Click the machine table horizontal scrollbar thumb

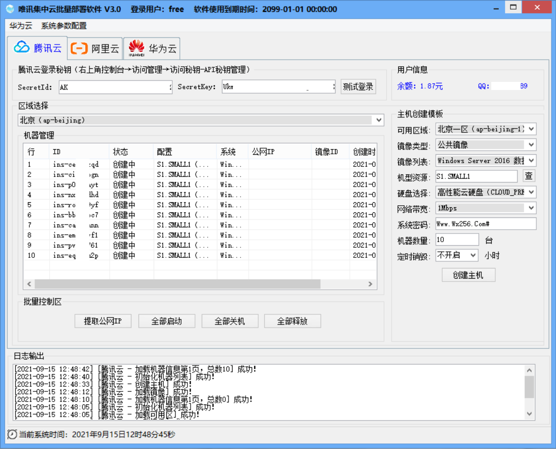[x=177, y=284]
